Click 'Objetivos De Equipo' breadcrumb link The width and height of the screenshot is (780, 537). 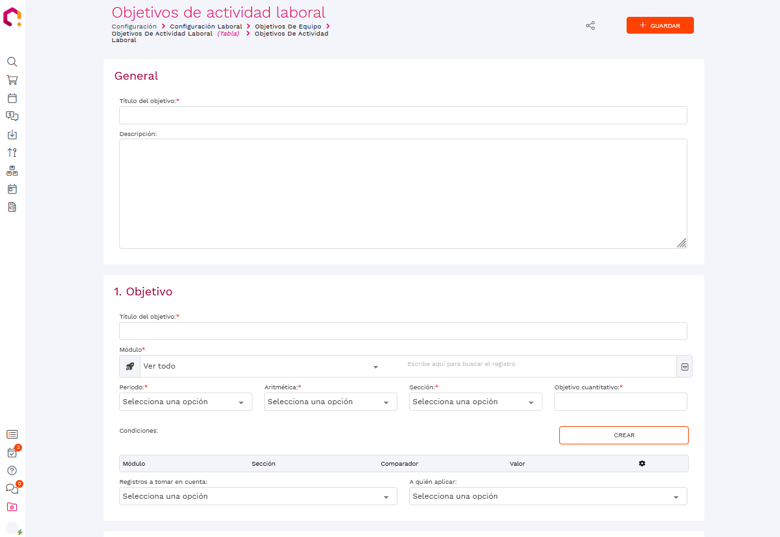(288, 27)
